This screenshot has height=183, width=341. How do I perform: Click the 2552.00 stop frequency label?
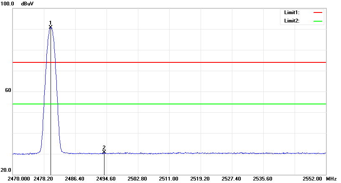click(312, 179)
